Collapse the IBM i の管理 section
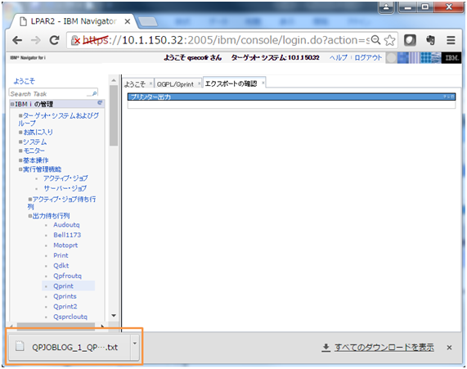Image resolution: width=467 pixels, height=369 pixels. coord(12,104)
